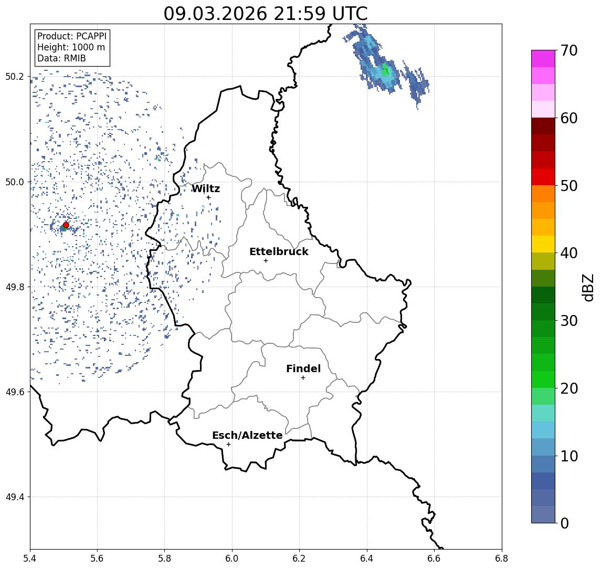Click the red radar location dot
This screenshot has width=601, height=569.
pyautogui.click(x=66, y=225)
